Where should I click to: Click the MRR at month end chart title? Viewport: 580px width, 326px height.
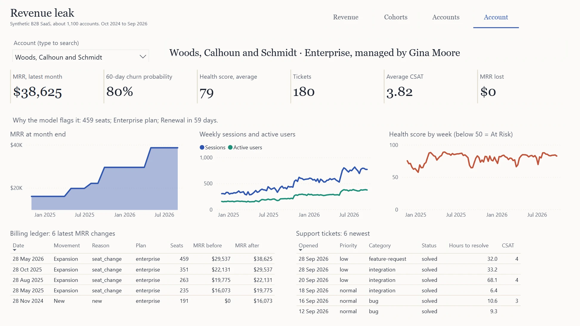[x=38, y=134]
